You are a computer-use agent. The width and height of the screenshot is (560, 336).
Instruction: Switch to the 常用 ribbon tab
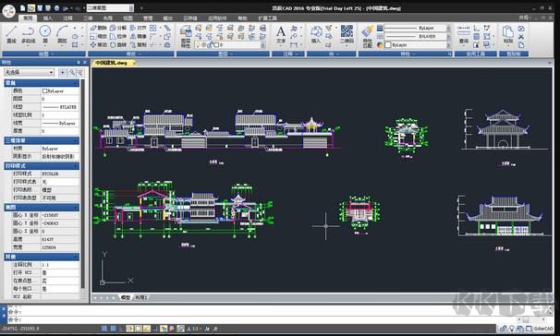click(x=28, y=18)
